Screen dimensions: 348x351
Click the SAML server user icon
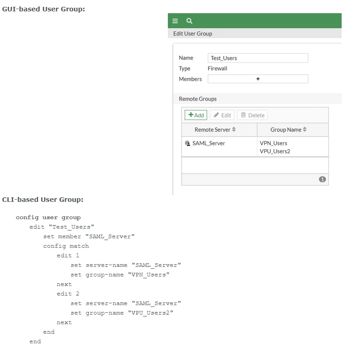pyautogui.click(x=187, y=143)
